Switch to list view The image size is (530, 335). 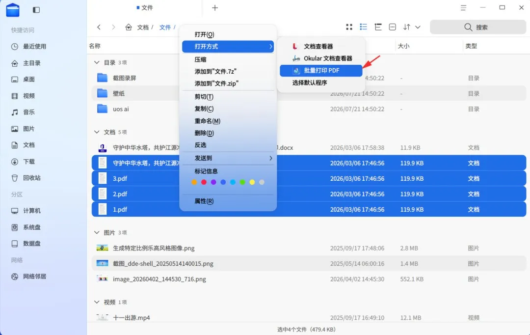point(363,27)
